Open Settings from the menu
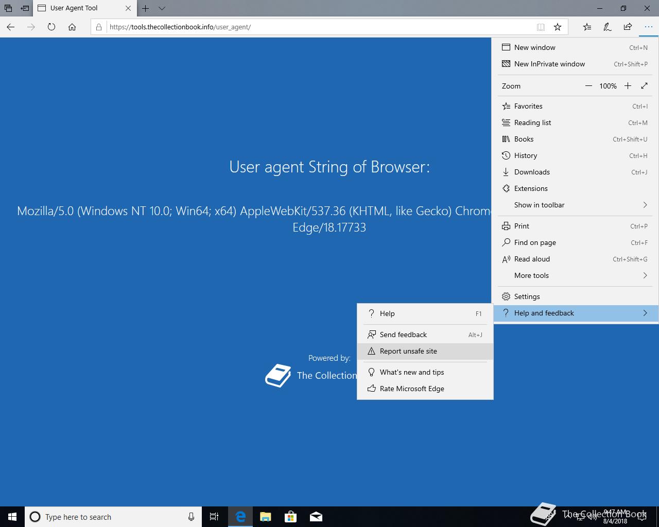Screen dimensions: 659x527 click(x=575, y=296)
